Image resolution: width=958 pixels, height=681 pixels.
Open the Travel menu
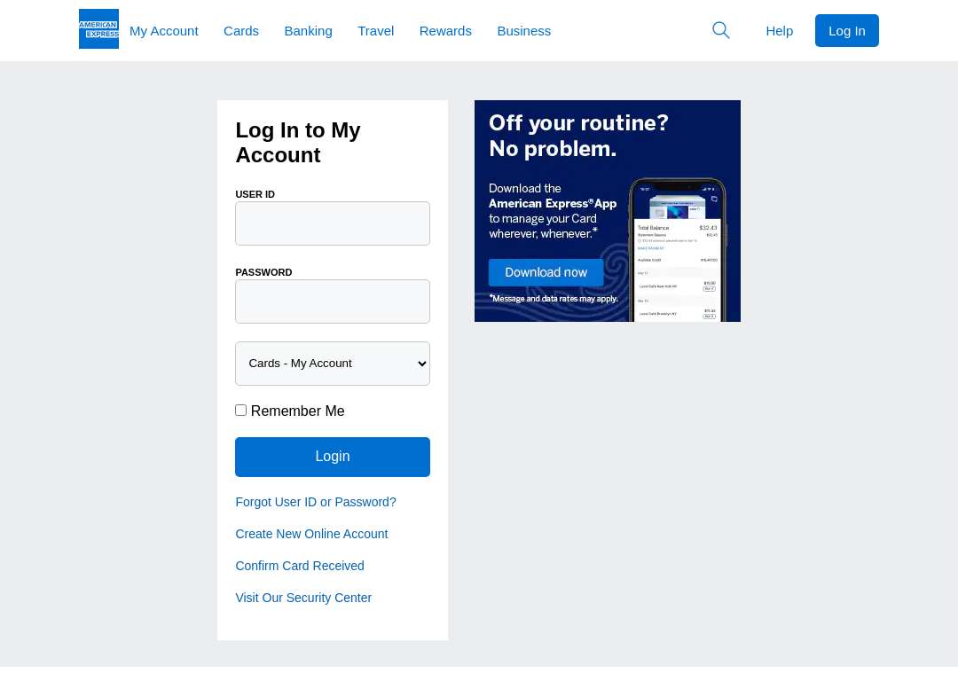[x=376, y=31]
